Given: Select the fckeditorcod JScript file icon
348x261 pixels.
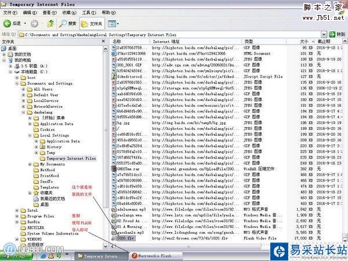Looking at the screenshot, I should pos(114,77).
